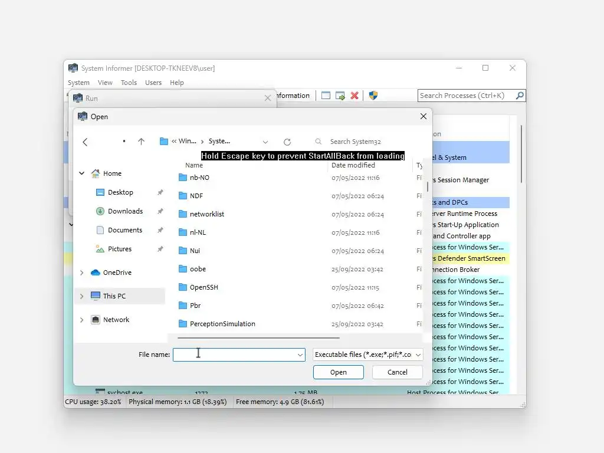This screenshot has width=604, height=453.
Task: Click the Syste... path breadcrumb
Action: 219,142
